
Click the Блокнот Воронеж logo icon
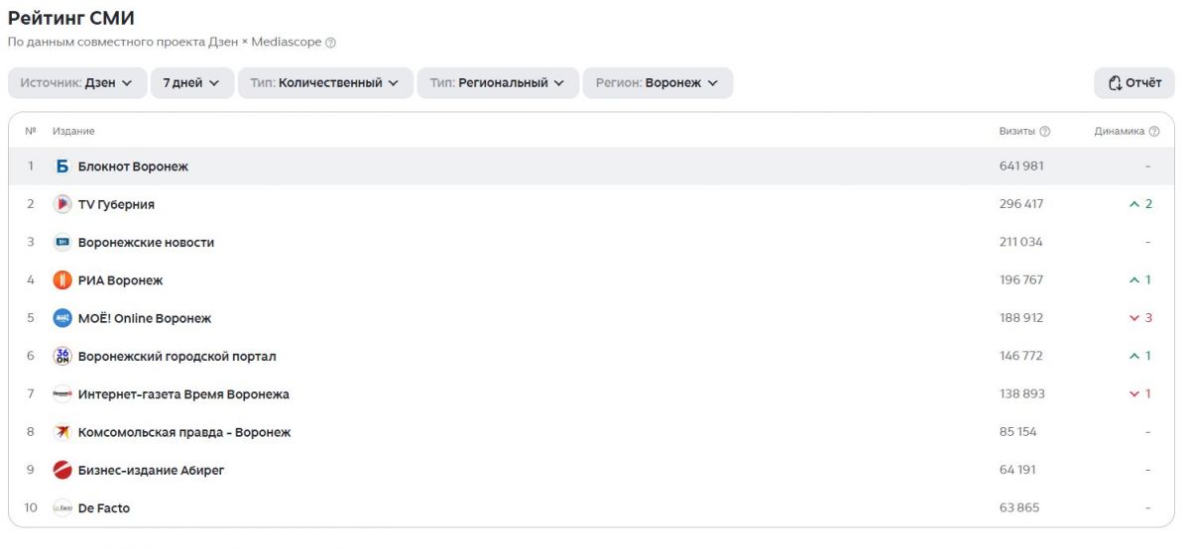(x=62, y=166)
